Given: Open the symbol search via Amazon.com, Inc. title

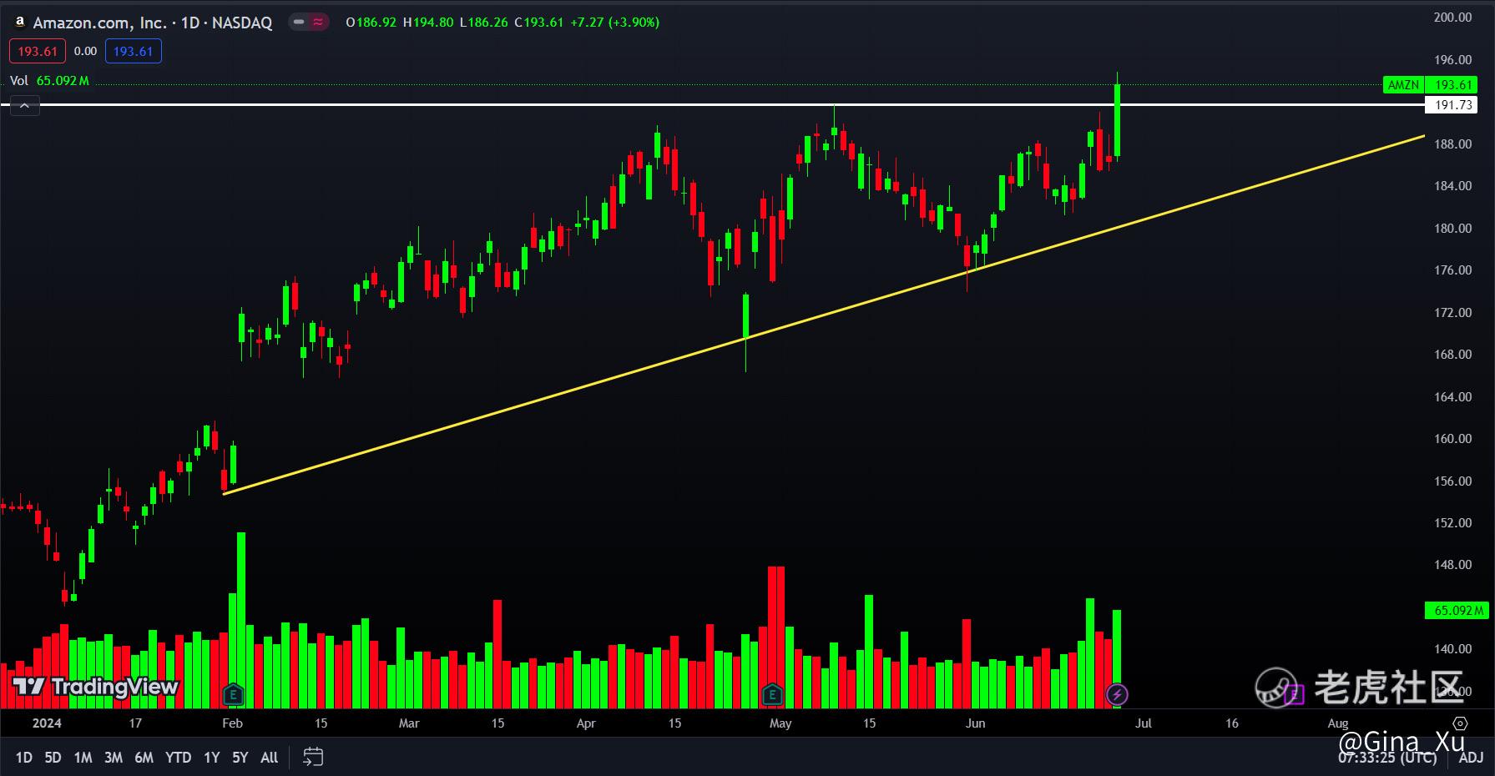Looking at the screenshot, I should (99, 23).
